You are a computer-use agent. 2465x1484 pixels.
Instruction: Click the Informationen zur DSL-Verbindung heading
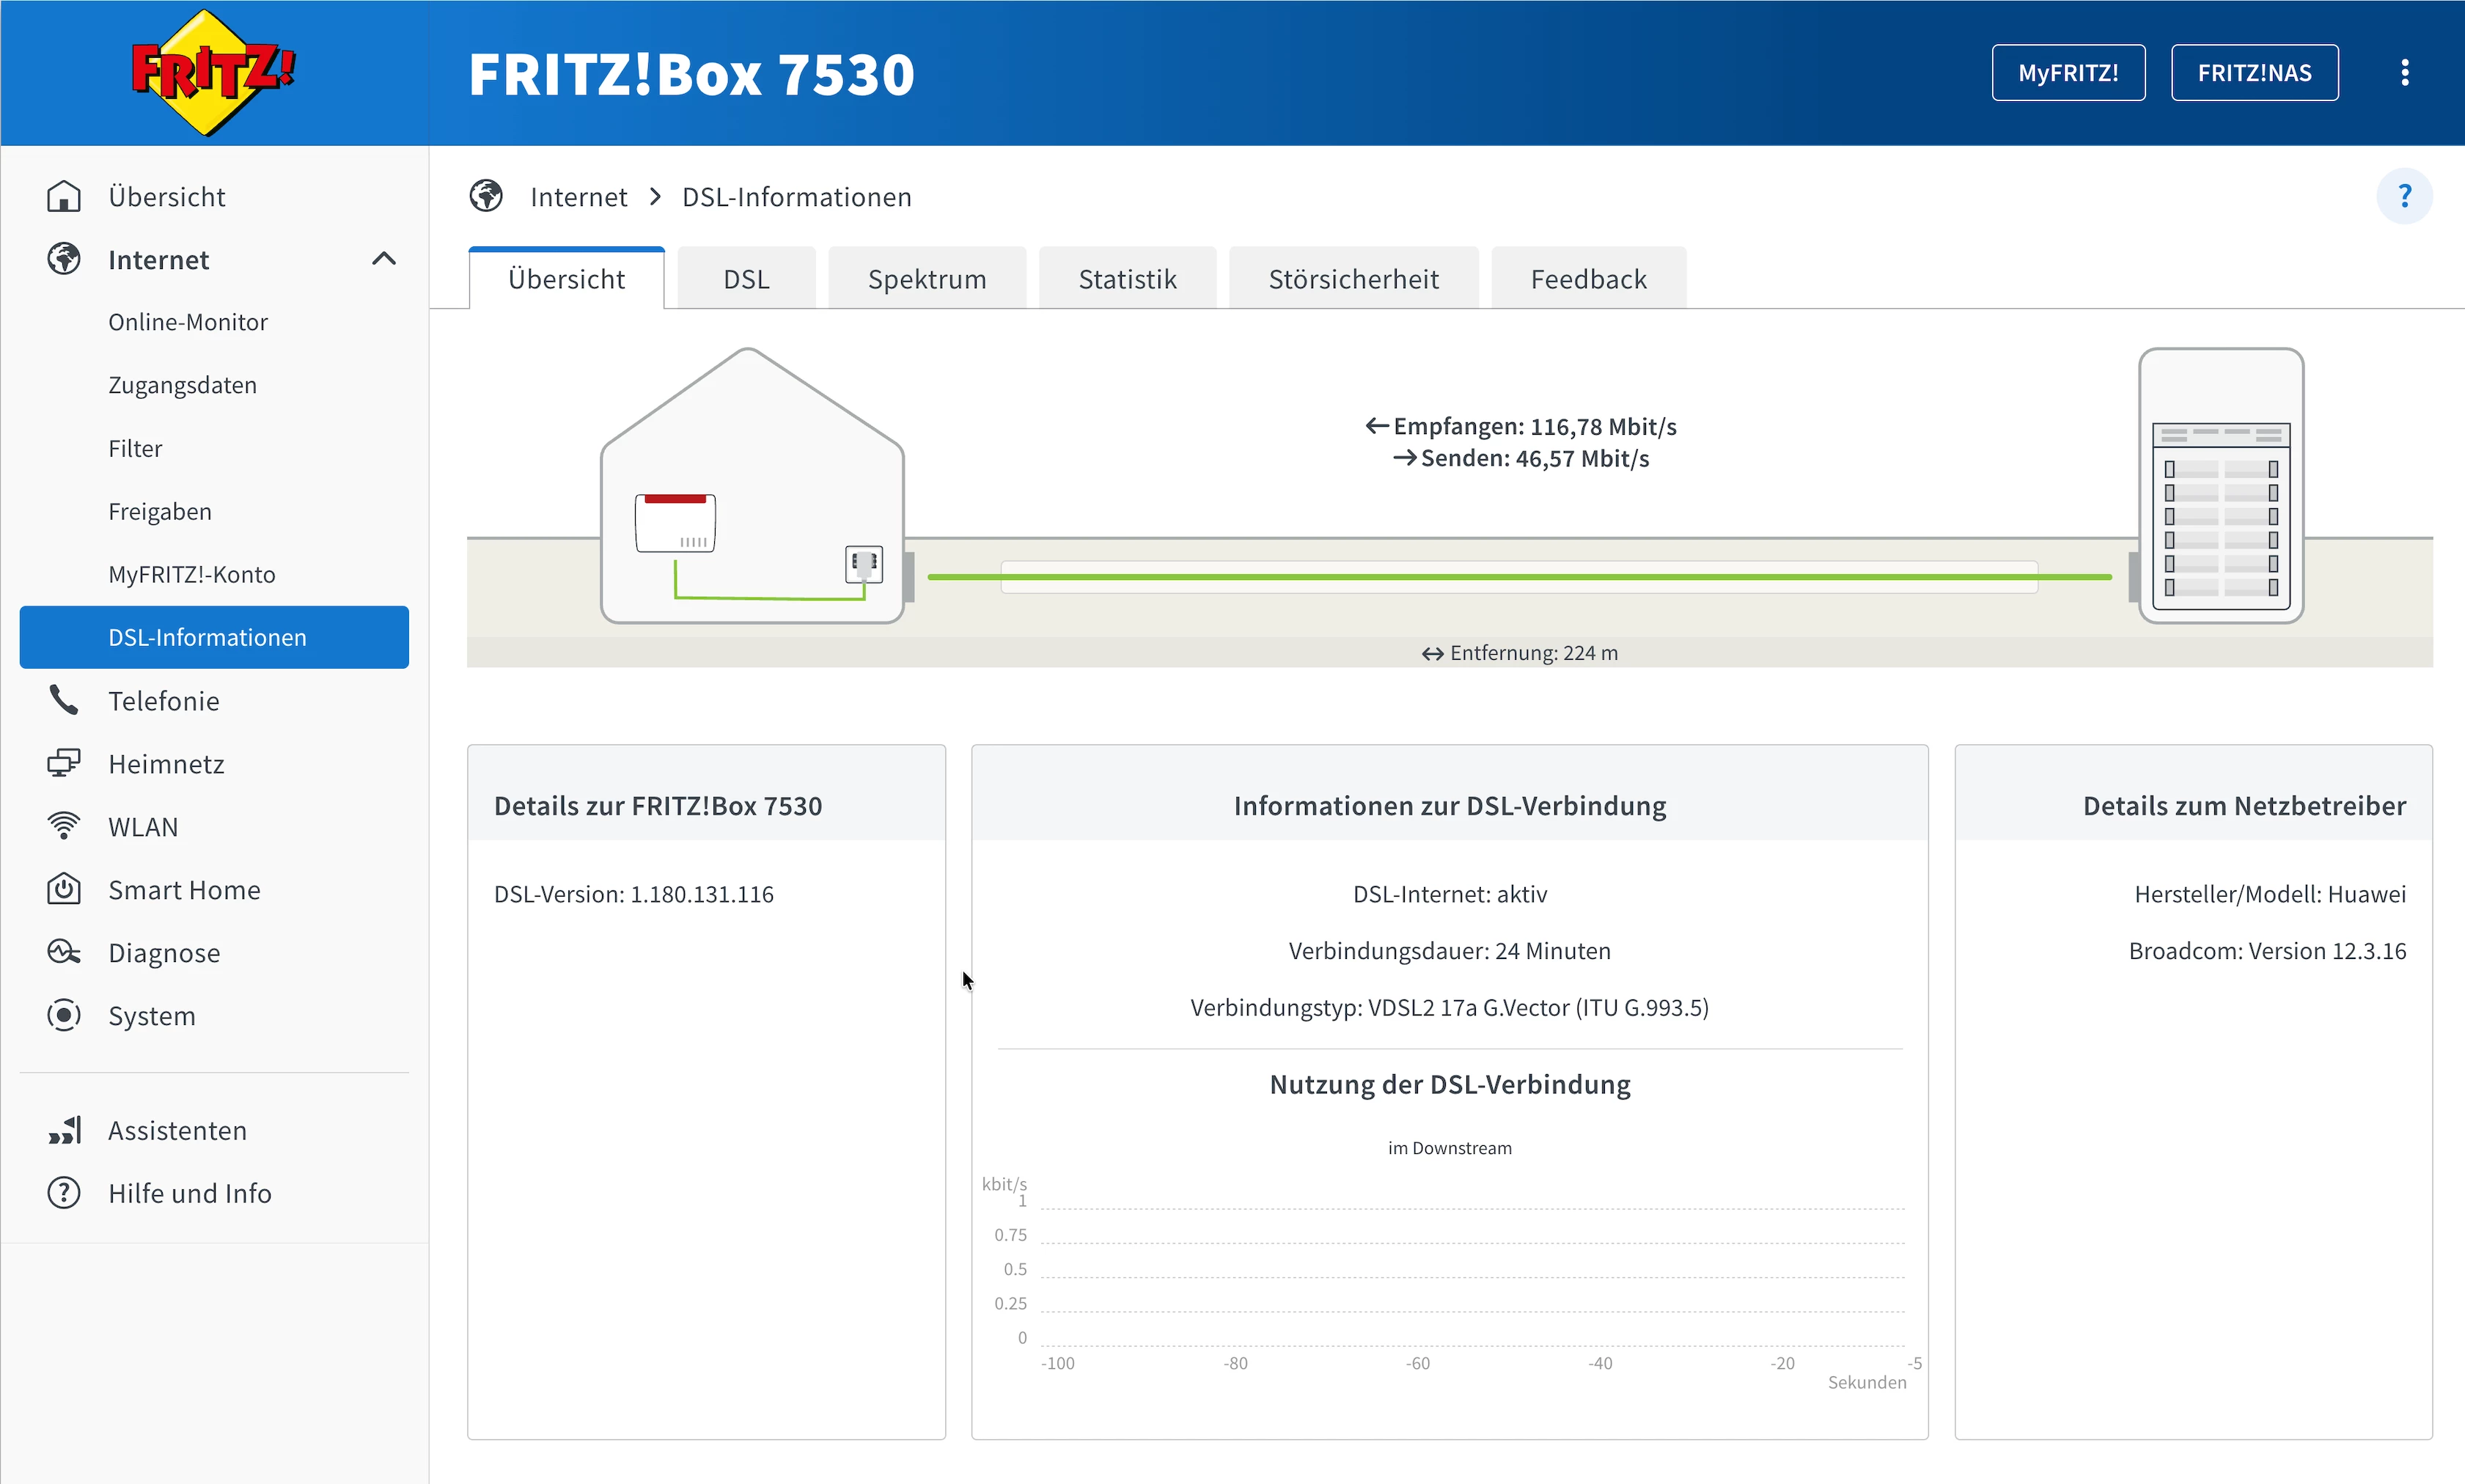(1450, 806)
